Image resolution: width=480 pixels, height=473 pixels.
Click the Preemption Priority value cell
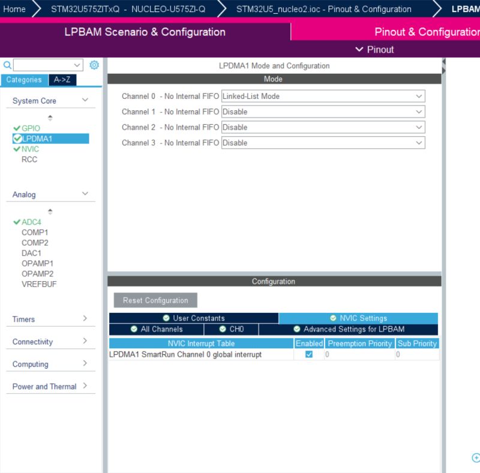359,354
